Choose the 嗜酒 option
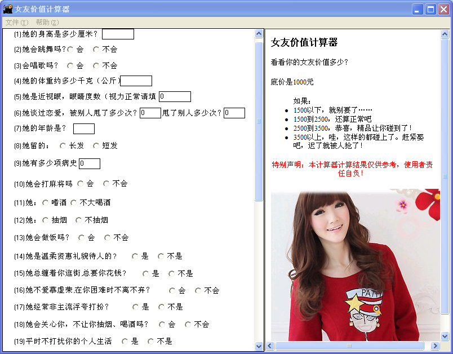 (46, 203)
